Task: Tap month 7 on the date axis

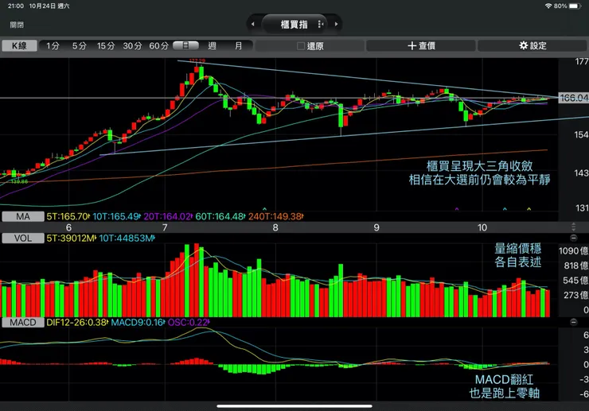Action: click(165, 227)
